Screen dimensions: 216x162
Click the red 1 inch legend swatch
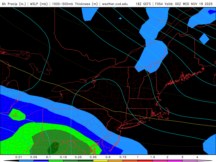point(145,161)
